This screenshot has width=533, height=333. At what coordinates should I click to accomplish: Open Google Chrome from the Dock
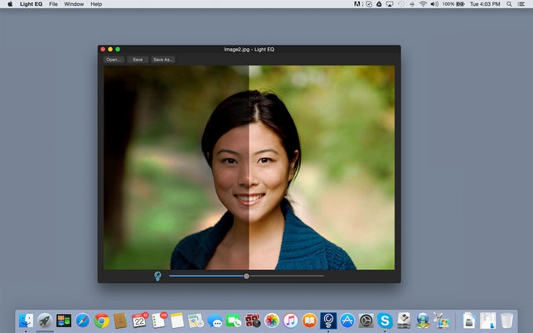point(102,321)
